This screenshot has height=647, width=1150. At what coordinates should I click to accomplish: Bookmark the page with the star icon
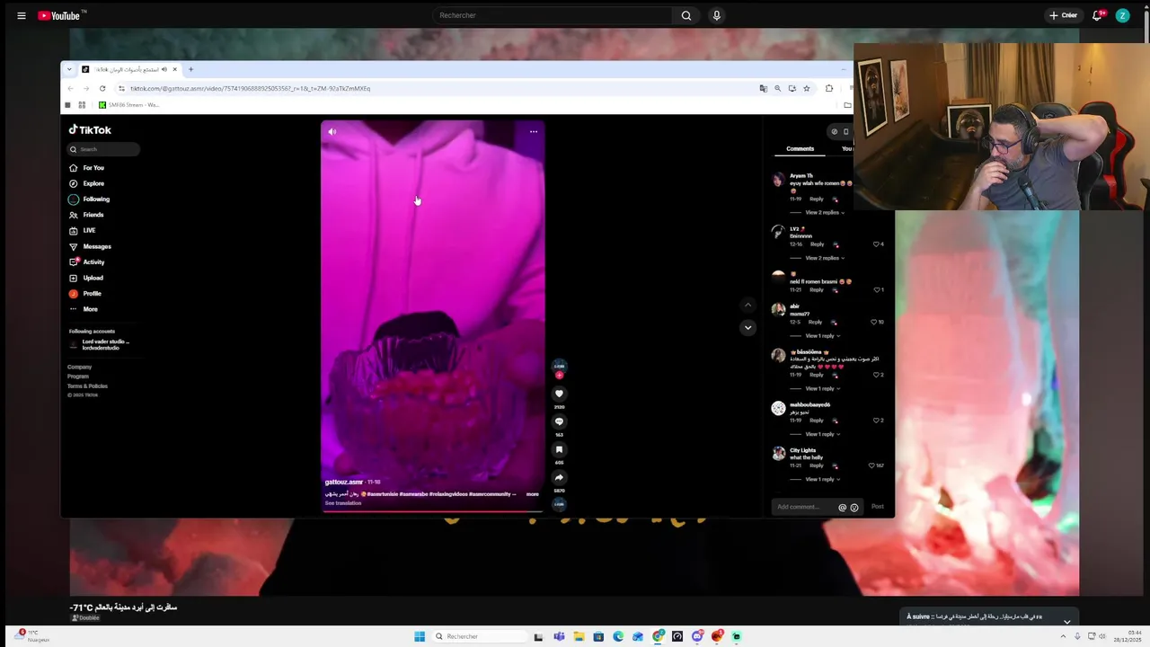807,88
